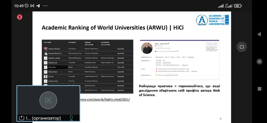Click the green ORCID icon before the orcid link

157,75
